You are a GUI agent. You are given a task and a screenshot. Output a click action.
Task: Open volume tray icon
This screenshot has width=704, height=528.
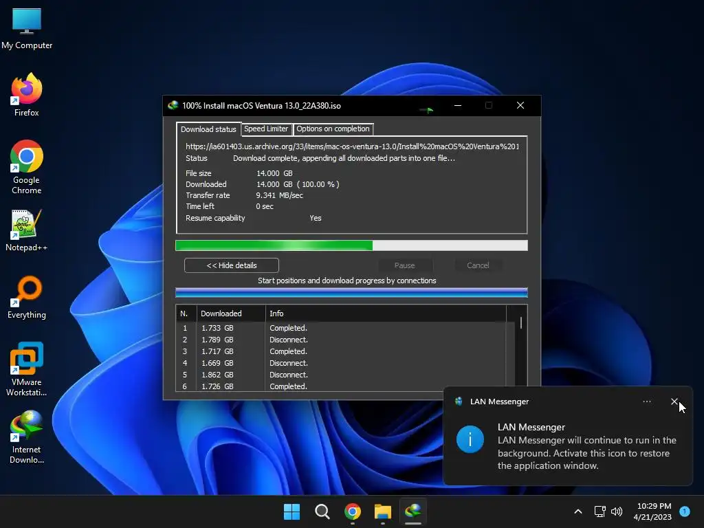coord(617,511)
